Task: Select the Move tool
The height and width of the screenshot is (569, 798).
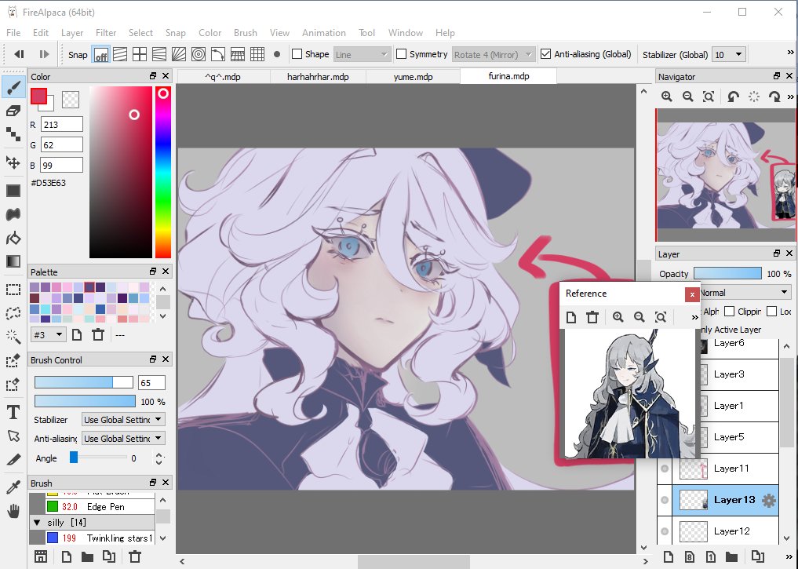Action: coord(14,162)
